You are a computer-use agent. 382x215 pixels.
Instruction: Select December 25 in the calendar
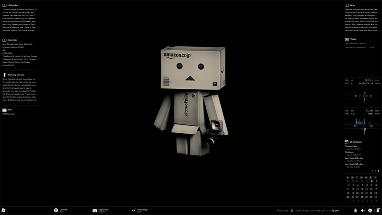tap(348, 197)
